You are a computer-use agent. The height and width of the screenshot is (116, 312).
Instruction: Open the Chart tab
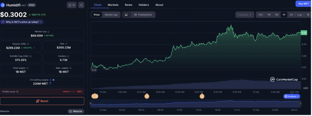click(98, 5)
